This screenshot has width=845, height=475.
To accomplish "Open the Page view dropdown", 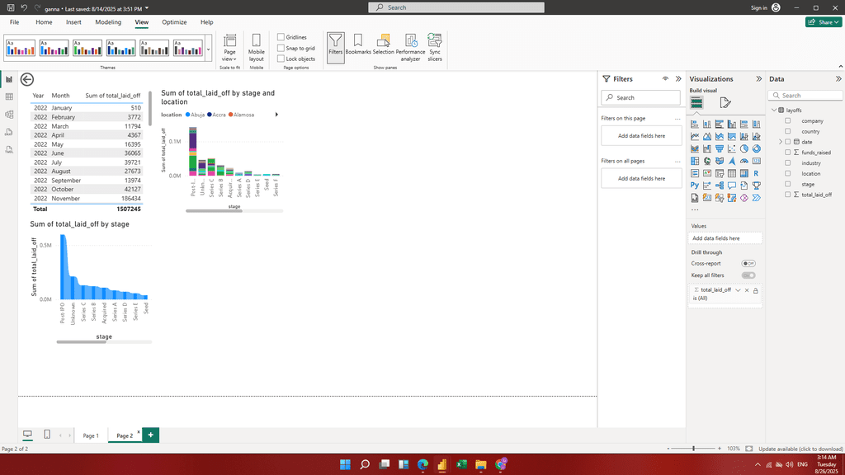I will [x=229, y=47].
